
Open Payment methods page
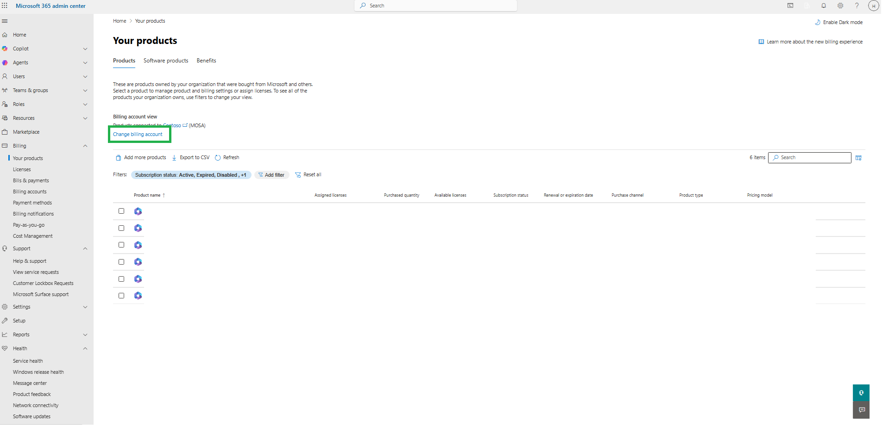(x=32, y=203)
